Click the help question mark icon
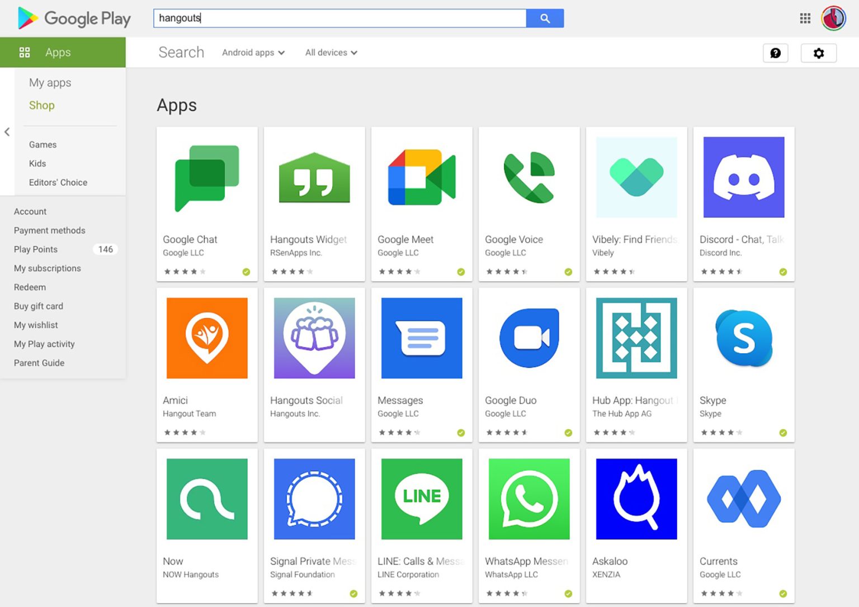Image resolution: width=859 pixels, height=607 pixels. [x=775, y=53]
